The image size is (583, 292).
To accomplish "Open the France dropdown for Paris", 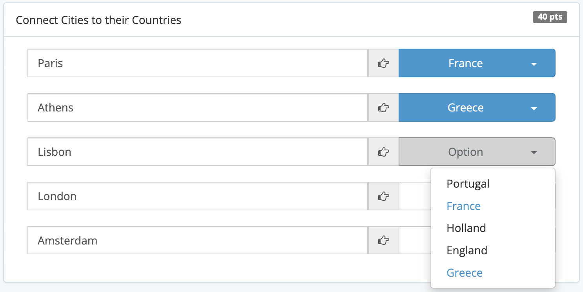I will (477, 63).
